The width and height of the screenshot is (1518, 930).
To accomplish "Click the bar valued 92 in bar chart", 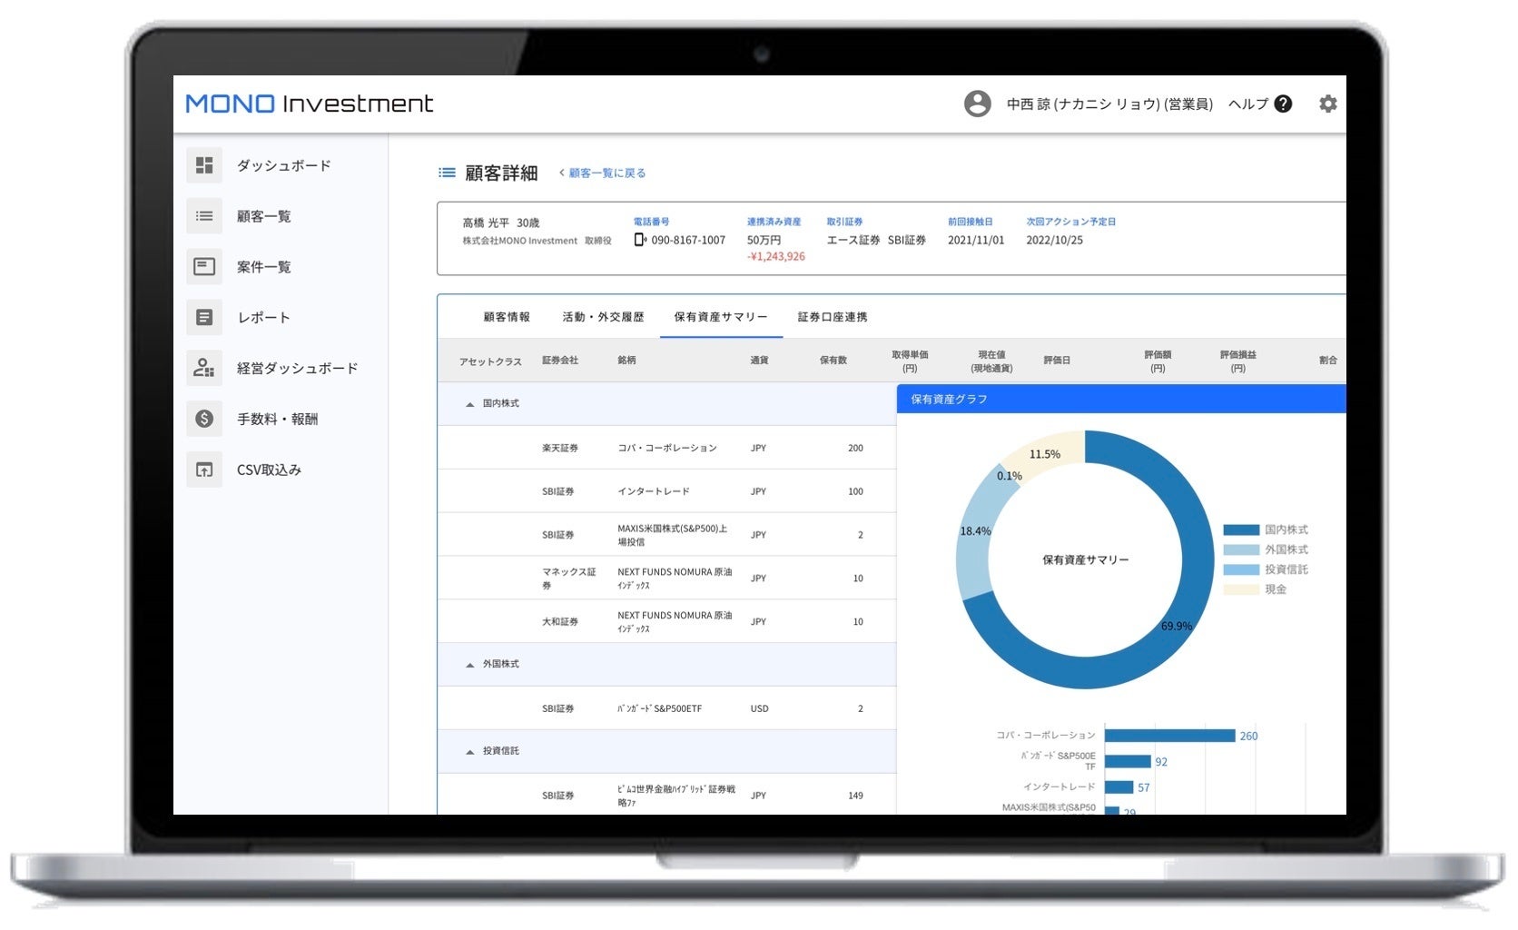I will pos(1129,761).
